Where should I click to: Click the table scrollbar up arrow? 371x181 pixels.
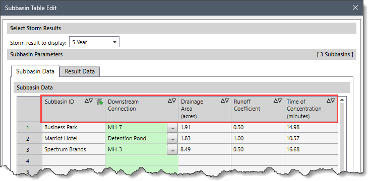pyautogui.click(x=342, y=100)
